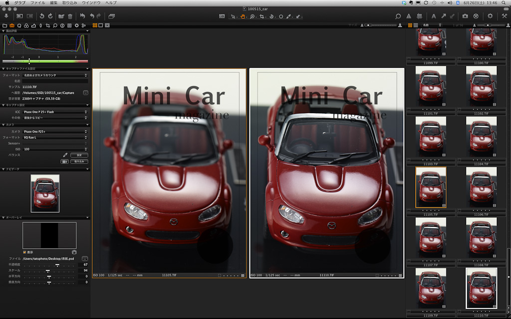The image size is (511, 319).
Task: Switch browser to list view mode
Action: [x=416, y=25]
